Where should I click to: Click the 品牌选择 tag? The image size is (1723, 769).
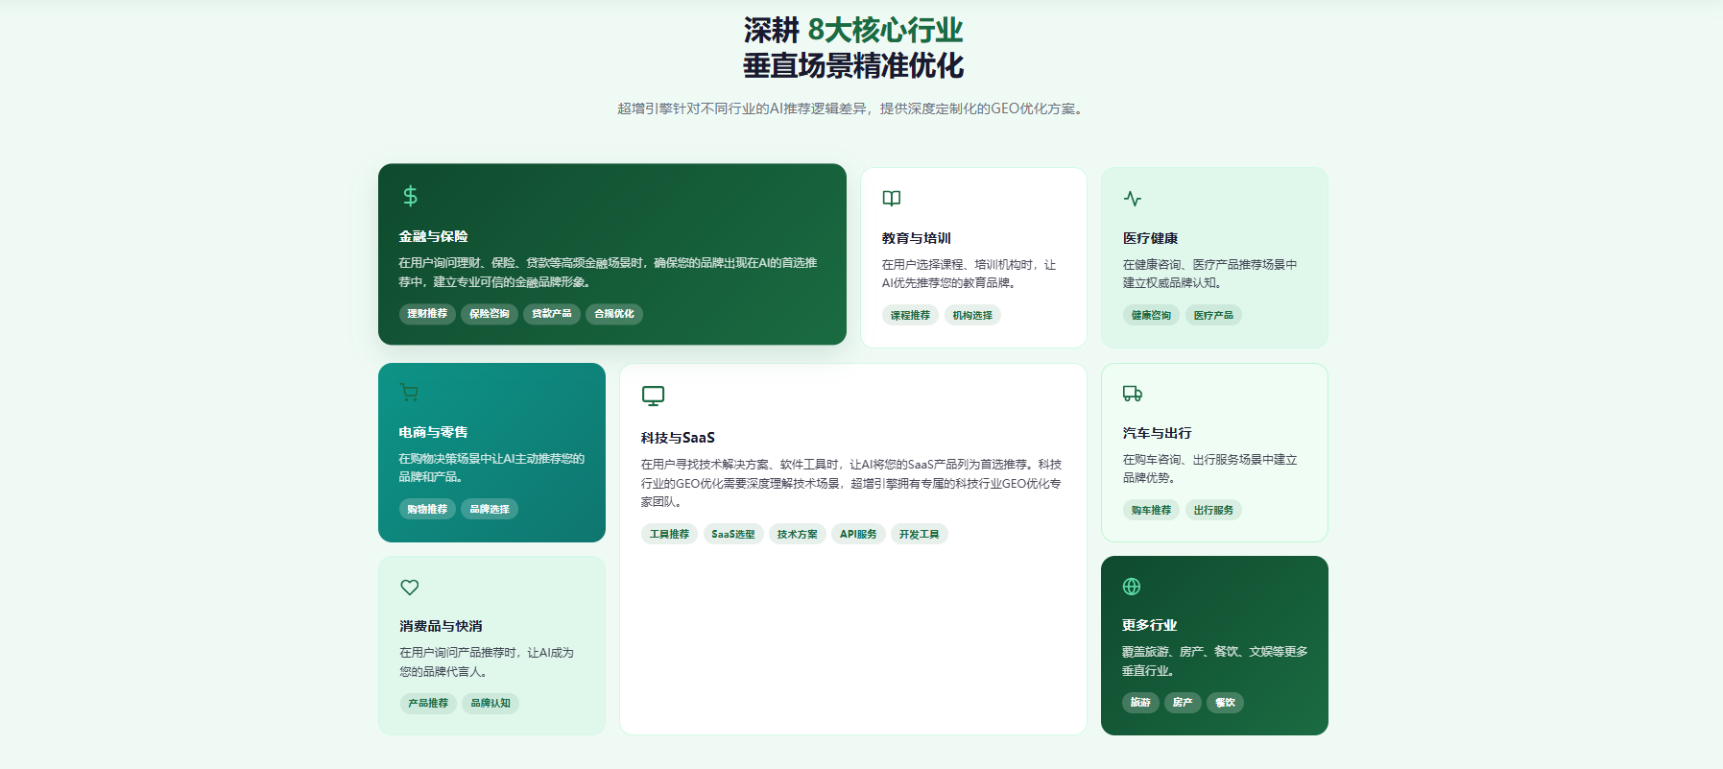tap(490, 509)
